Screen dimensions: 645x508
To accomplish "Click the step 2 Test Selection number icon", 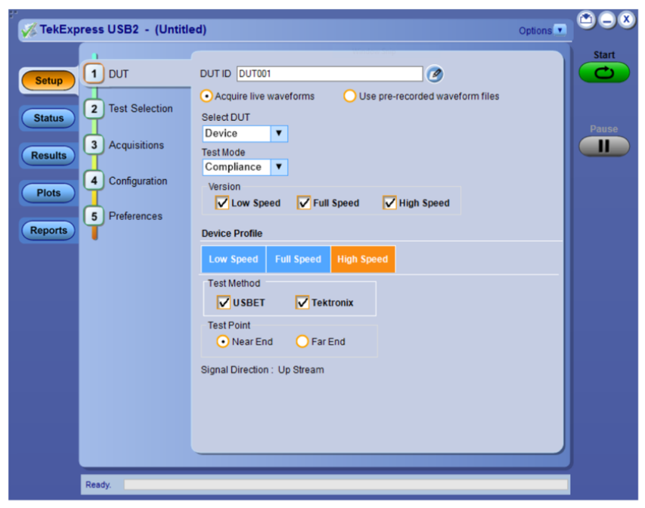I will [x=94, y=109].
